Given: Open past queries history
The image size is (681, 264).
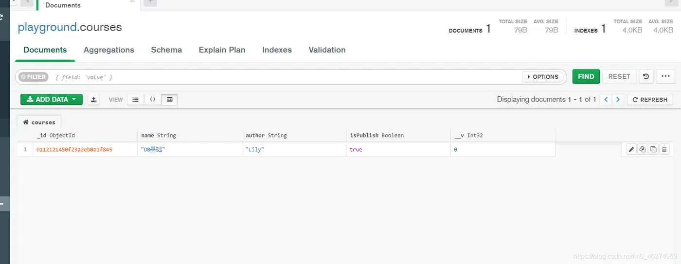Looking at the screenshot, I should pos(645,76).
